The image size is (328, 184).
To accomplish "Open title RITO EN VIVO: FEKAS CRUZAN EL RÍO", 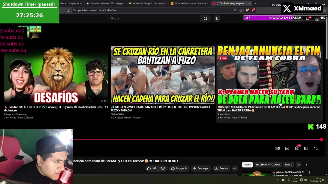I will tap(160, 109).
